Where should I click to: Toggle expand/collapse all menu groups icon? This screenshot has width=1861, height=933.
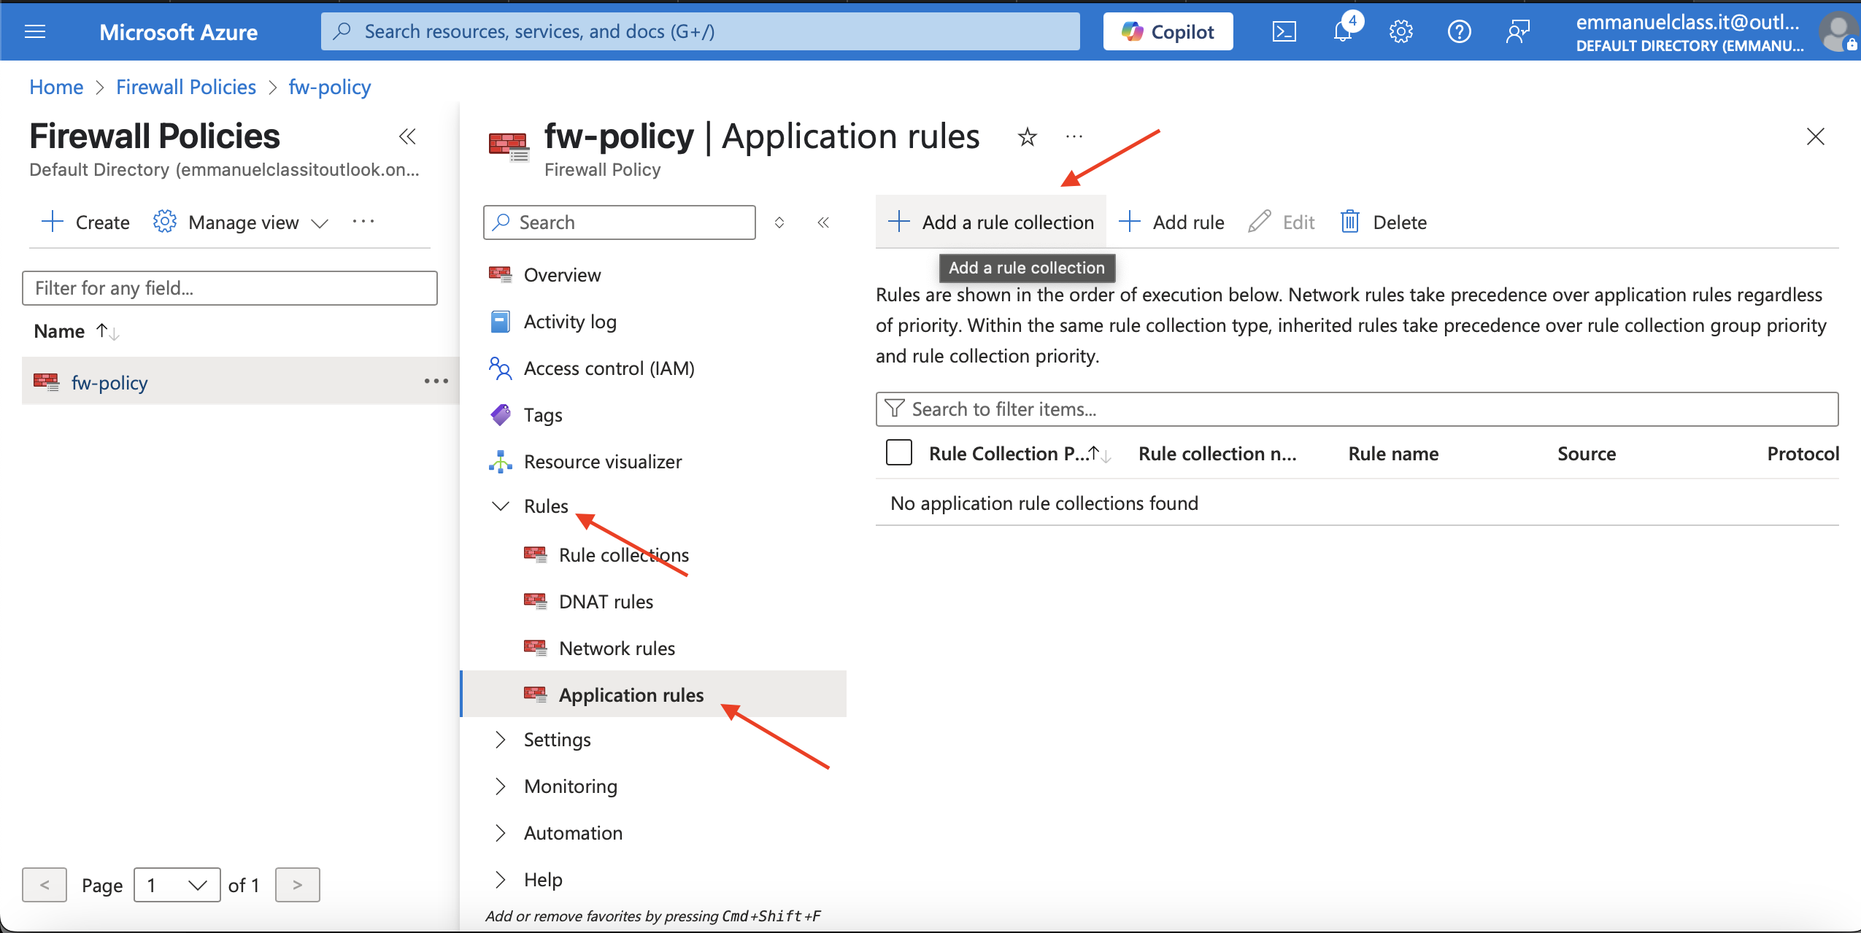pos(779,222)
